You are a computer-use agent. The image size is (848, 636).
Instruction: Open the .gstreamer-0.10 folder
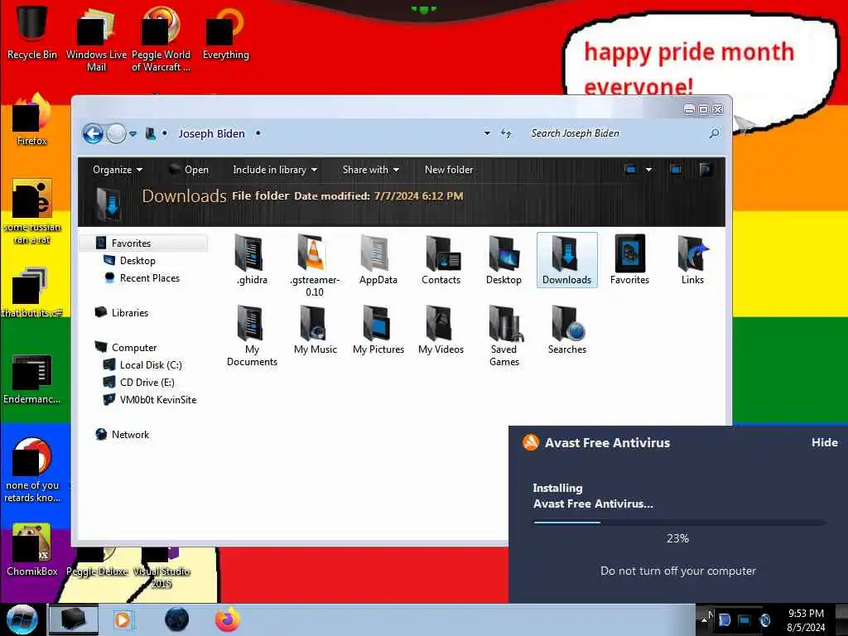pyautogui.click(x=314, y=266)
